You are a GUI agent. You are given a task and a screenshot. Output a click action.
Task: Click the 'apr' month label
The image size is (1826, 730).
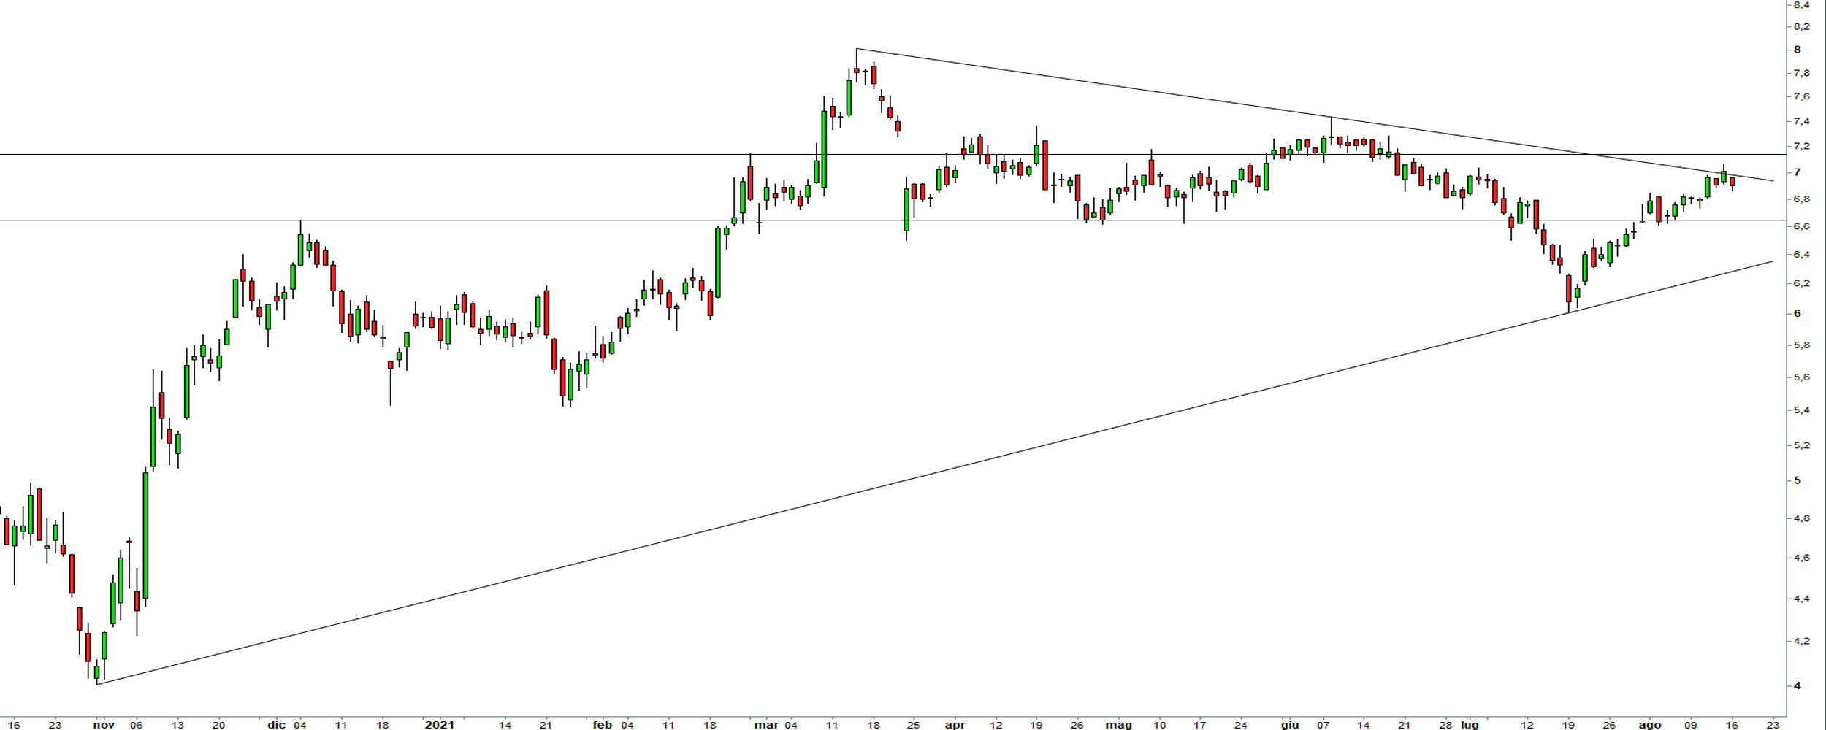click(955, 725)
